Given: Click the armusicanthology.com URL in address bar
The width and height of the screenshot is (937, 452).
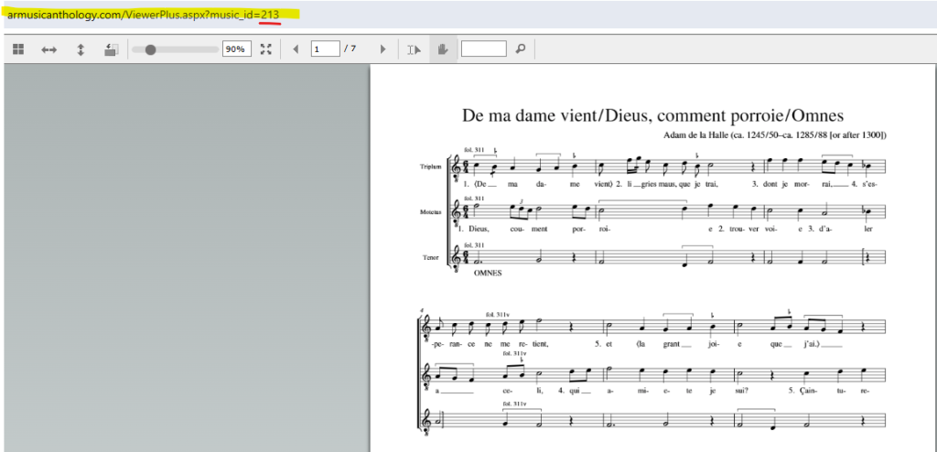Looking at the screenshot, I should (x=144, y=15).
